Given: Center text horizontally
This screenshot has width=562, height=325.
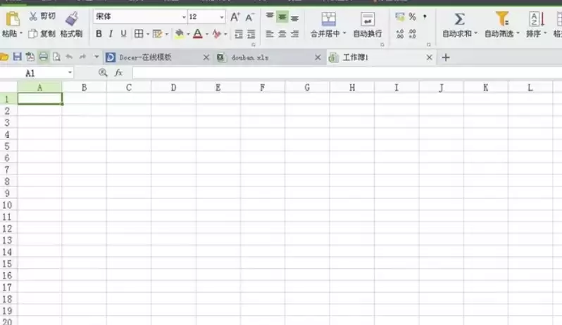Looking at the screenshot, I should (x=282, y=34).
